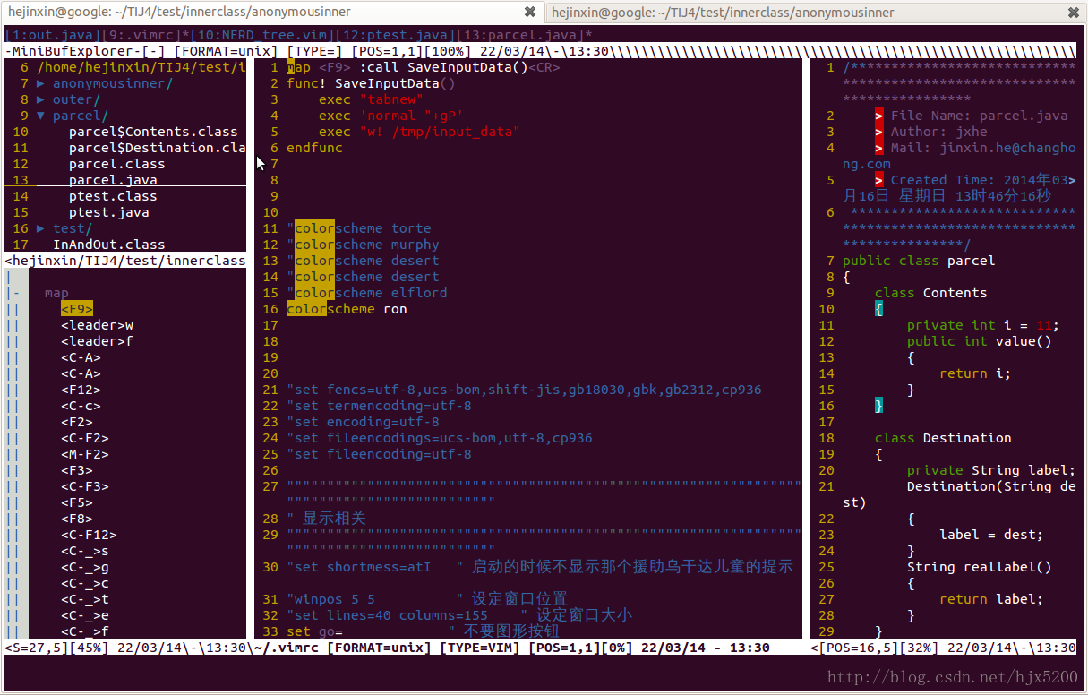The width and height of the screenshot is (1088, 695).
Task: Select parcel$Destination.cla file in NERDTree
Action: point(157,148)
